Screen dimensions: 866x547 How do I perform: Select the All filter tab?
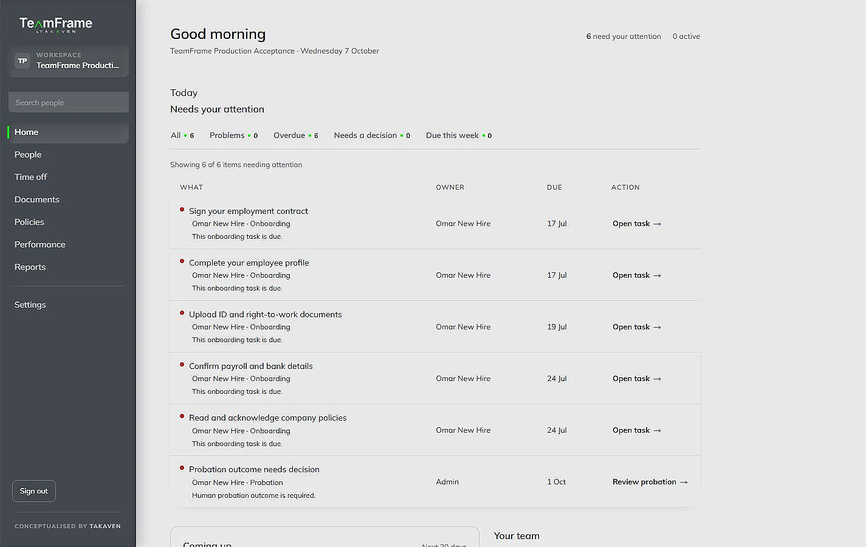tap(182, 136)
